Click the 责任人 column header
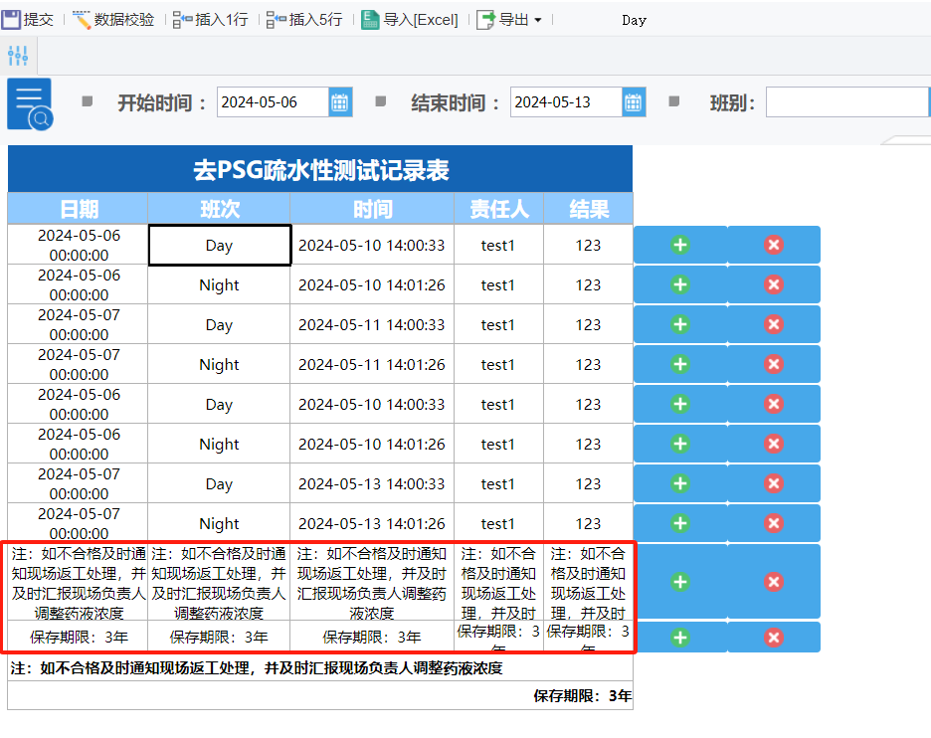This screenshot has height=738, width=931. coord(498,209)
